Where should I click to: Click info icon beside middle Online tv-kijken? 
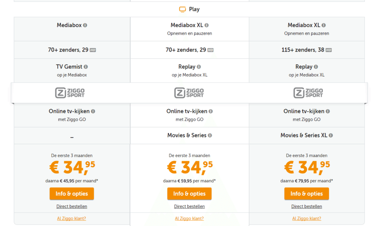pos(211,111)
